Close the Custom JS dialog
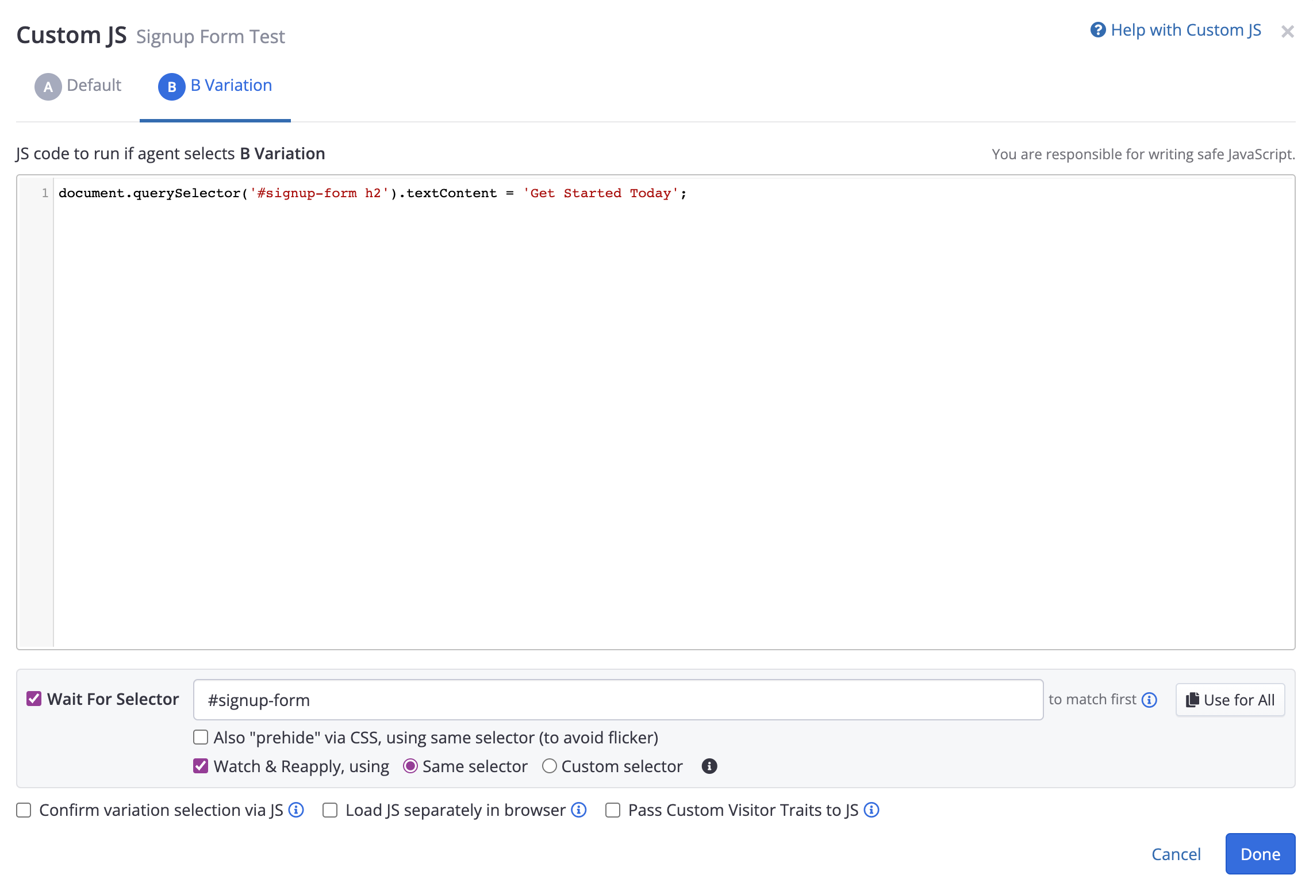The image size is (1313, 890). pos(1287,32)
